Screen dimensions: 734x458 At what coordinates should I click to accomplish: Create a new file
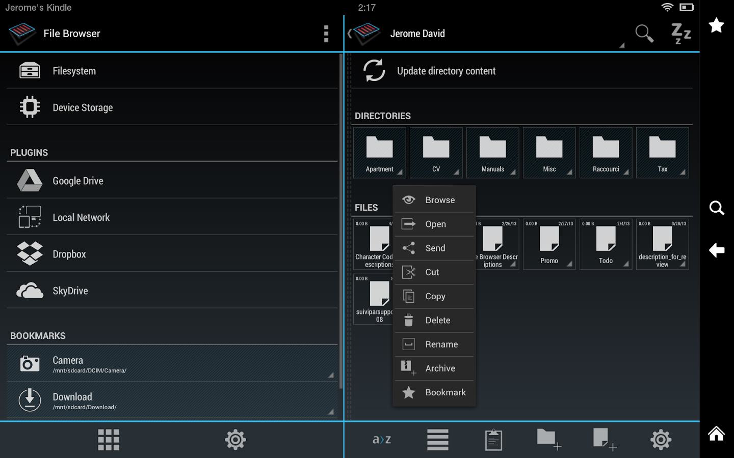pyautogui.click(x=605, y=440)
